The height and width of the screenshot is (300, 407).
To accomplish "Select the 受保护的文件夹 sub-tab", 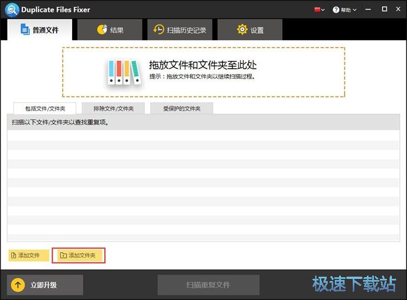I will (x=182, y=108).
